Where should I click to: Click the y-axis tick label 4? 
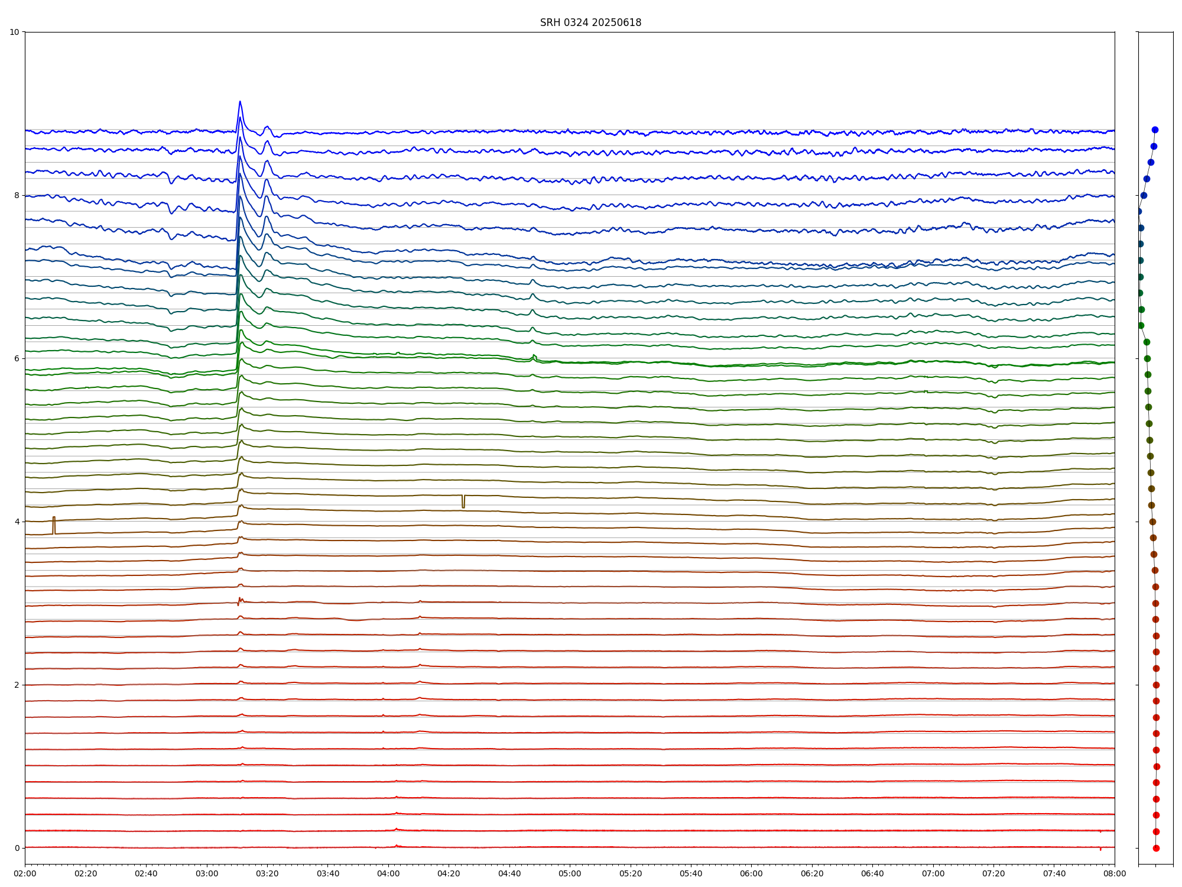tap(17, 522)
